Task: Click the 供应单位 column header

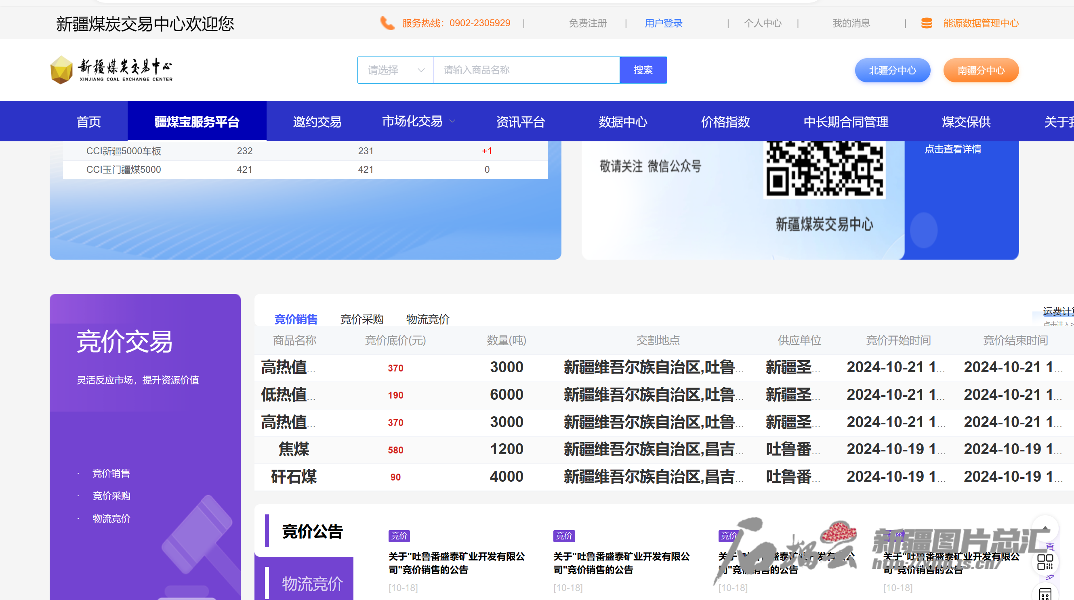Action: [x=799, y=340]
